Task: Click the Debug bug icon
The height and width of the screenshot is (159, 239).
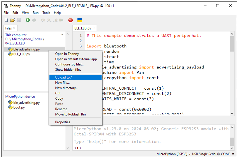Action: click(34, 20)
